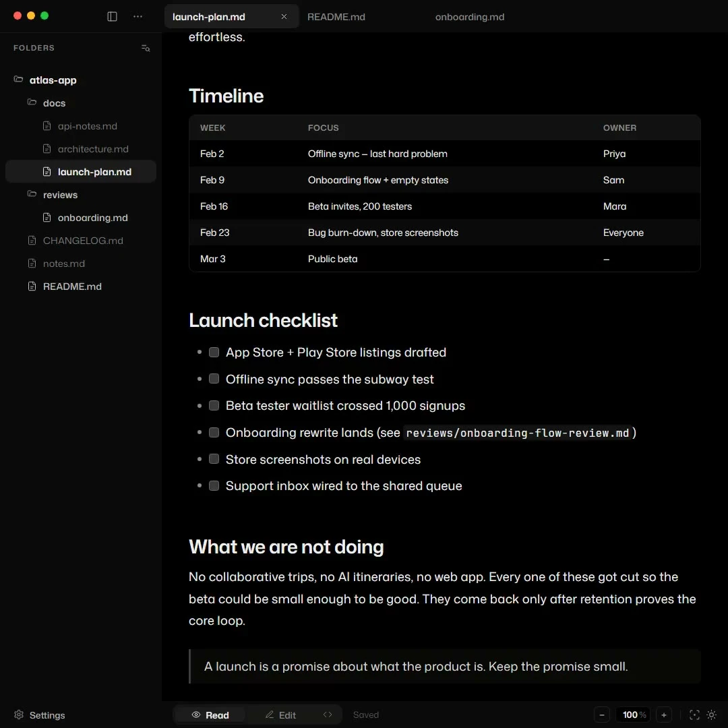
Task: Select launch-plan.md in the file tree
Action: tap(81, 172)
